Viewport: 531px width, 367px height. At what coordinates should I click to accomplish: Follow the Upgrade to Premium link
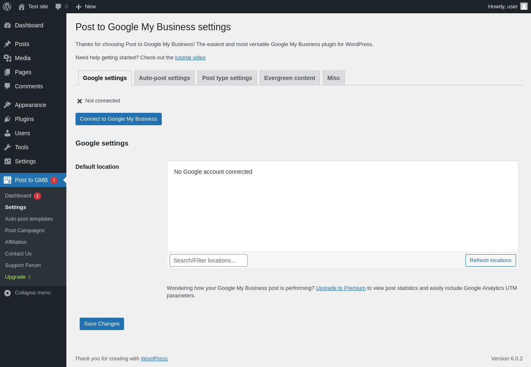click(341, 288)
